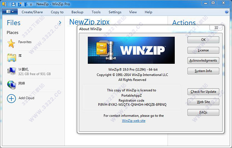Click the second quick access toolbar icon
Image resolution: width=232 pixels, height=148 pixels.
point(20,4)
